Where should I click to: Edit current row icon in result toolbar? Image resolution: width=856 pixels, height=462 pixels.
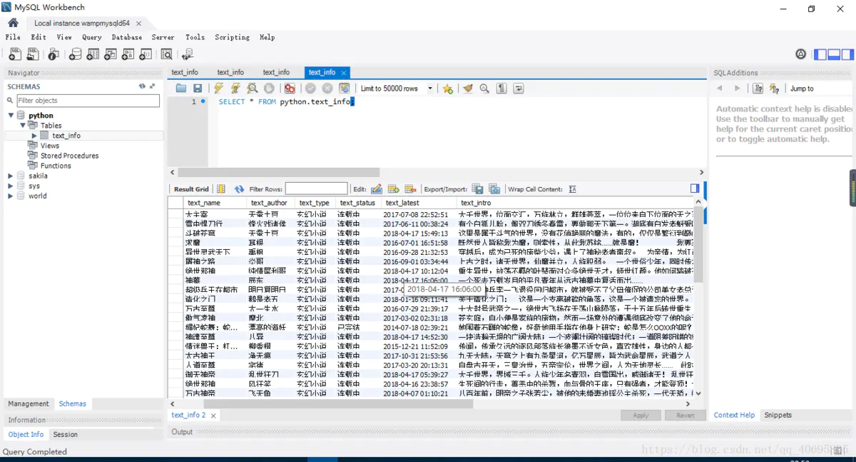click(x=376, y=189)
